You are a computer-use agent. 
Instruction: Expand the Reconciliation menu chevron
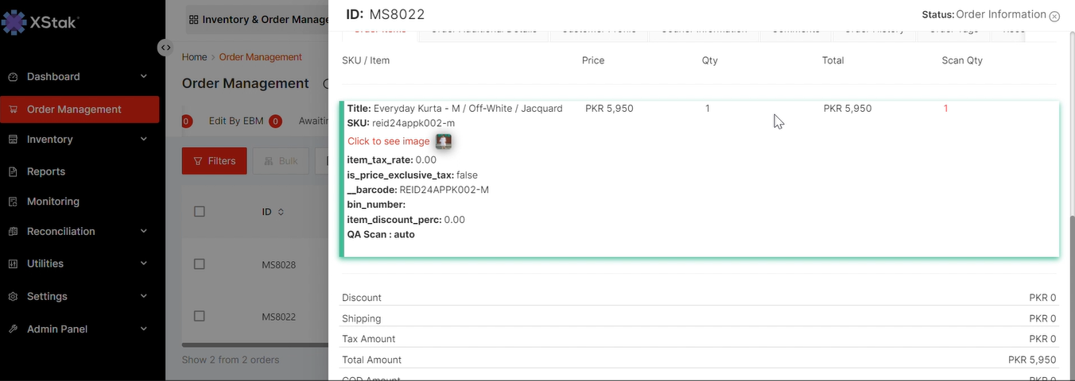click(x=144, y=231)
